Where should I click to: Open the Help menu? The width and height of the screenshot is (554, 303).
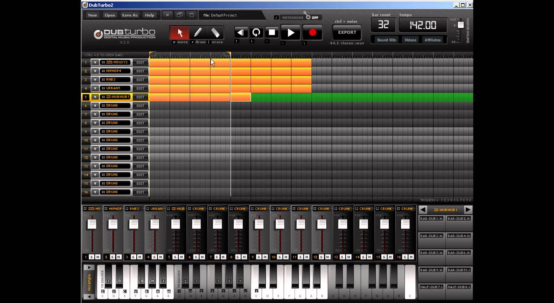click(x=149, y=15)
